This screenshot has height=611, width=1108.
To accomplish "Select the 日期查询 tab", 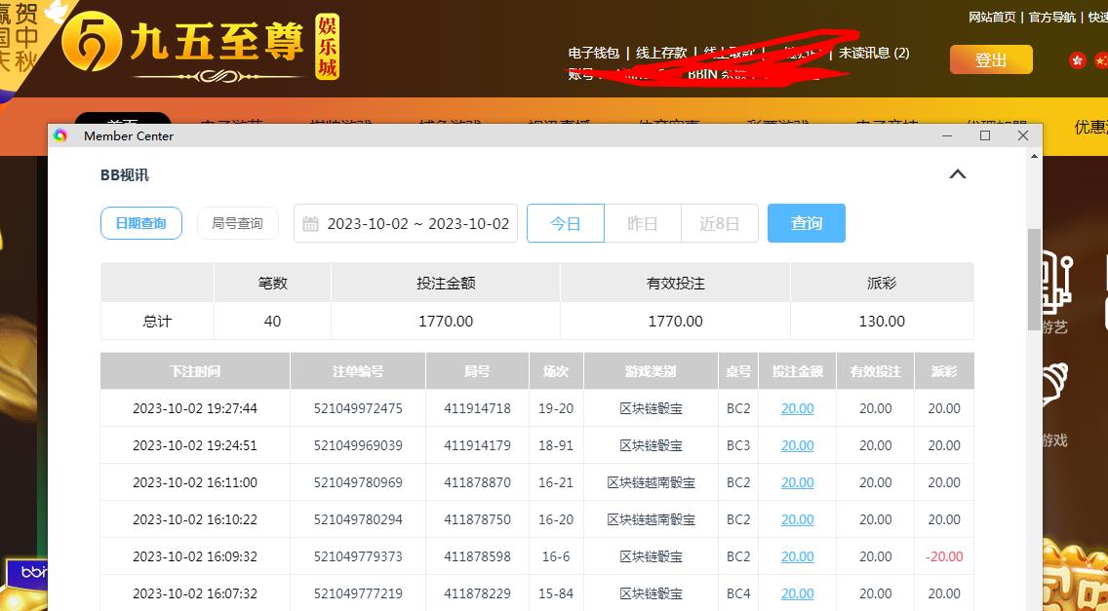I will point(141,223).
